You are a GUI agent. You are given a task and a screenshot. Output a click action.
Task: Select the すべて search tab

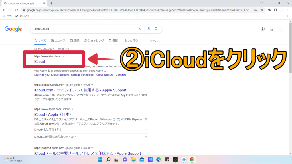(40, 40)
